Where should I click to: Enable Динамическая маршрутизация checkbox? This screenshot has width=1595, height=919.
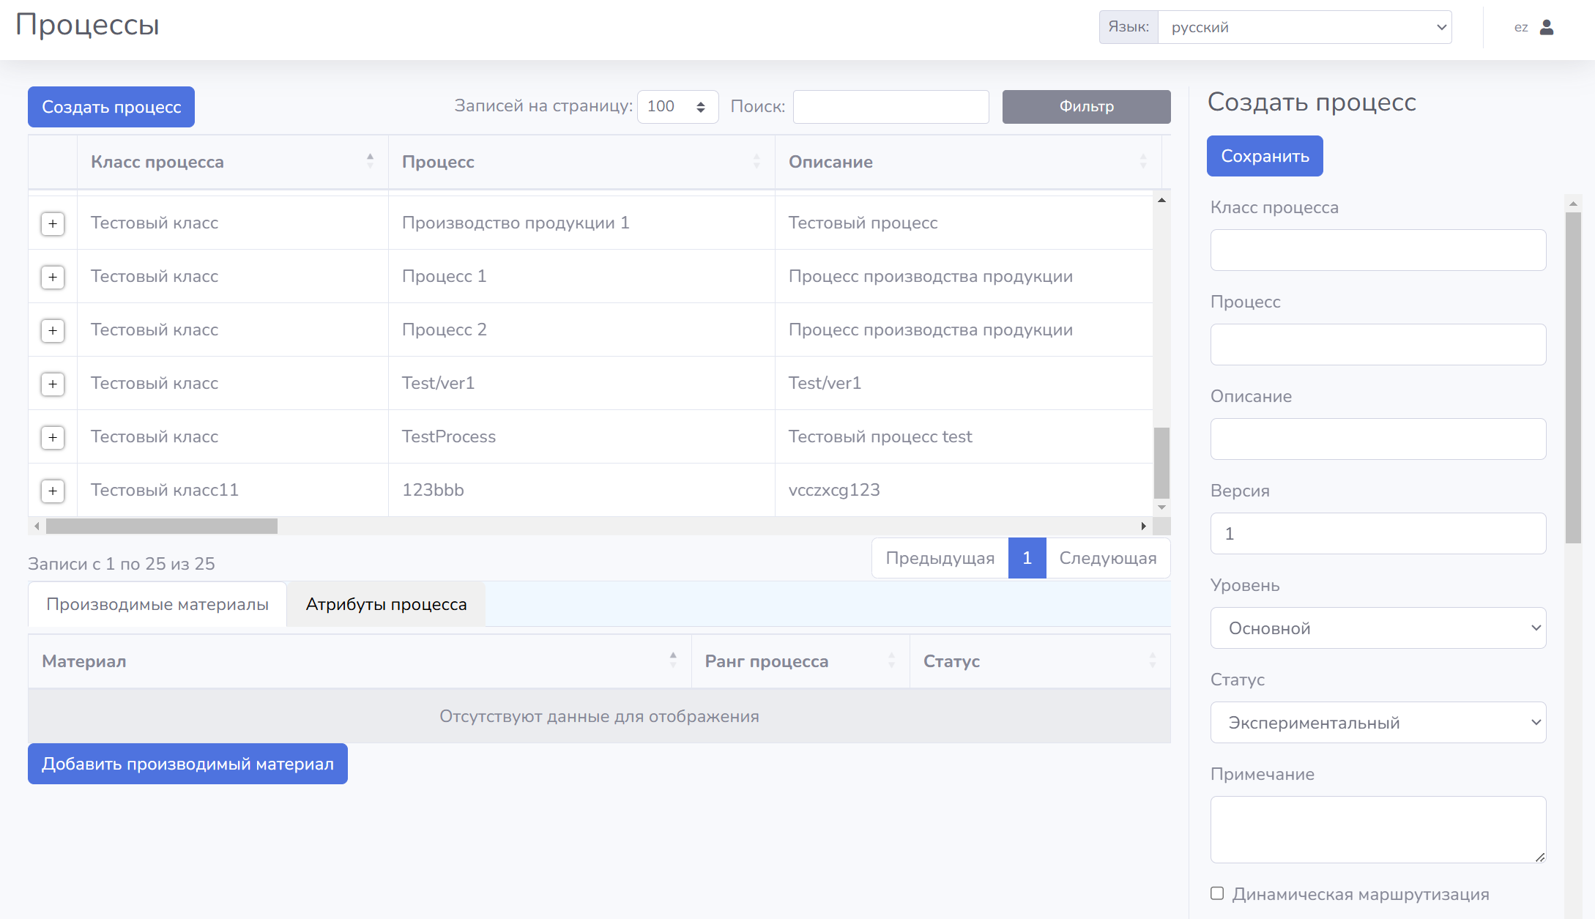point(1217,893)
